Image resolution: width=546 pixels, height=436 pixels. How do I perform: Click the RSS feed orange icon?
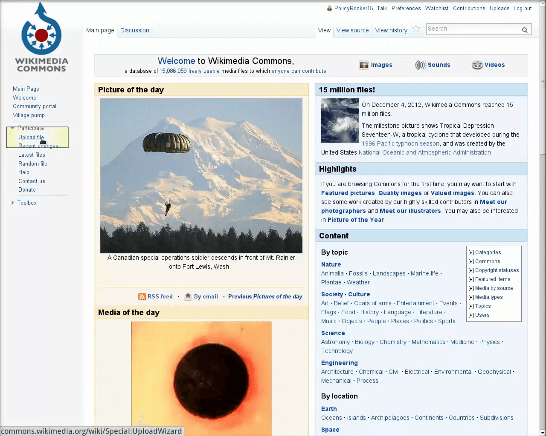pos(142,296)
